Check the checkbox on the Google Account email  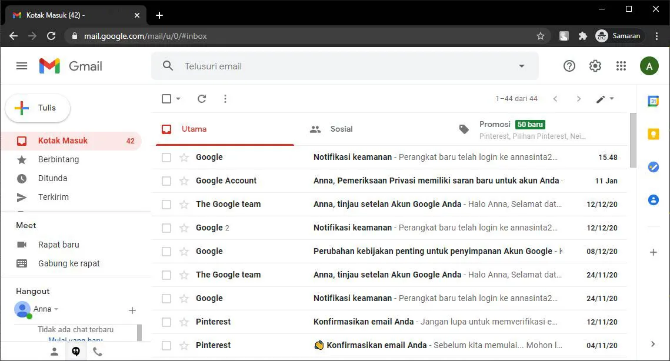166,180
